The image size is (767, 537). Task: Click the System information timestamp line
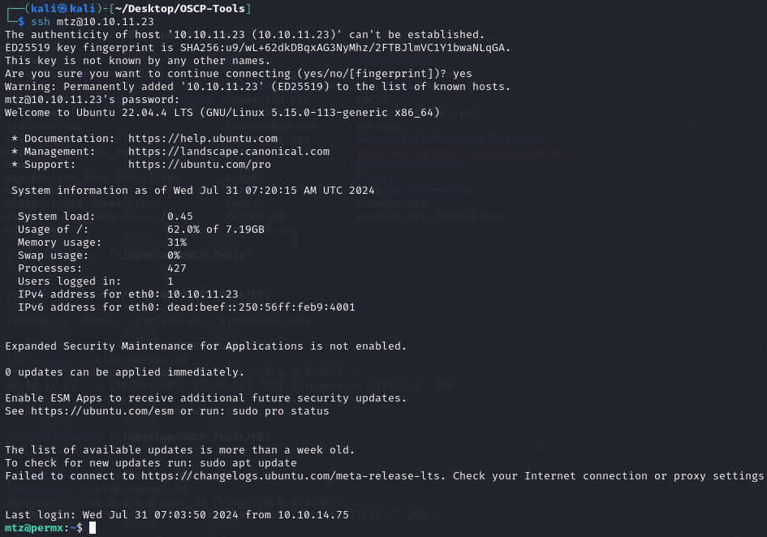click(192, 191)
